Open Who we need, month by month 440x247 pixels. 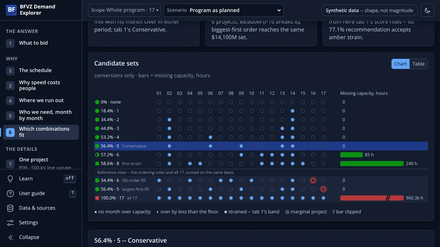coord(41,115)
